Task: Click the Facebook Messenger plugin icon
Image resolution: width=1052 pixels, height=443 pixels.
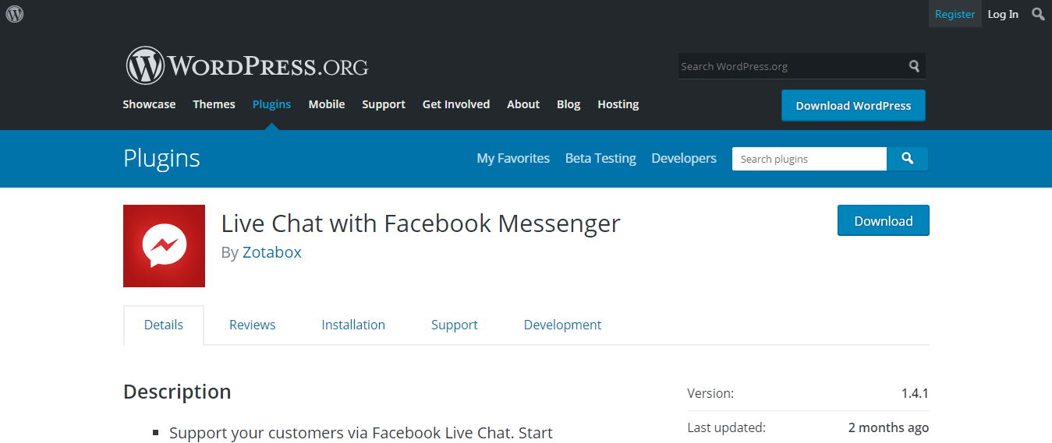Action: tap(164, 246)
